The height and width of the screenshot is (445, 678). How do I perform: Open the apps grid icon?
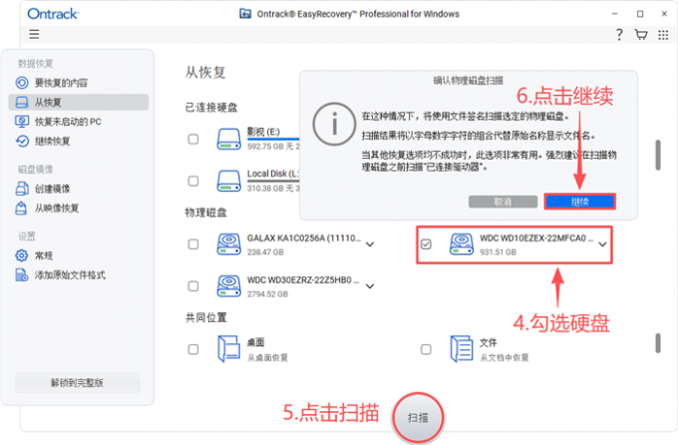[663, 35]
